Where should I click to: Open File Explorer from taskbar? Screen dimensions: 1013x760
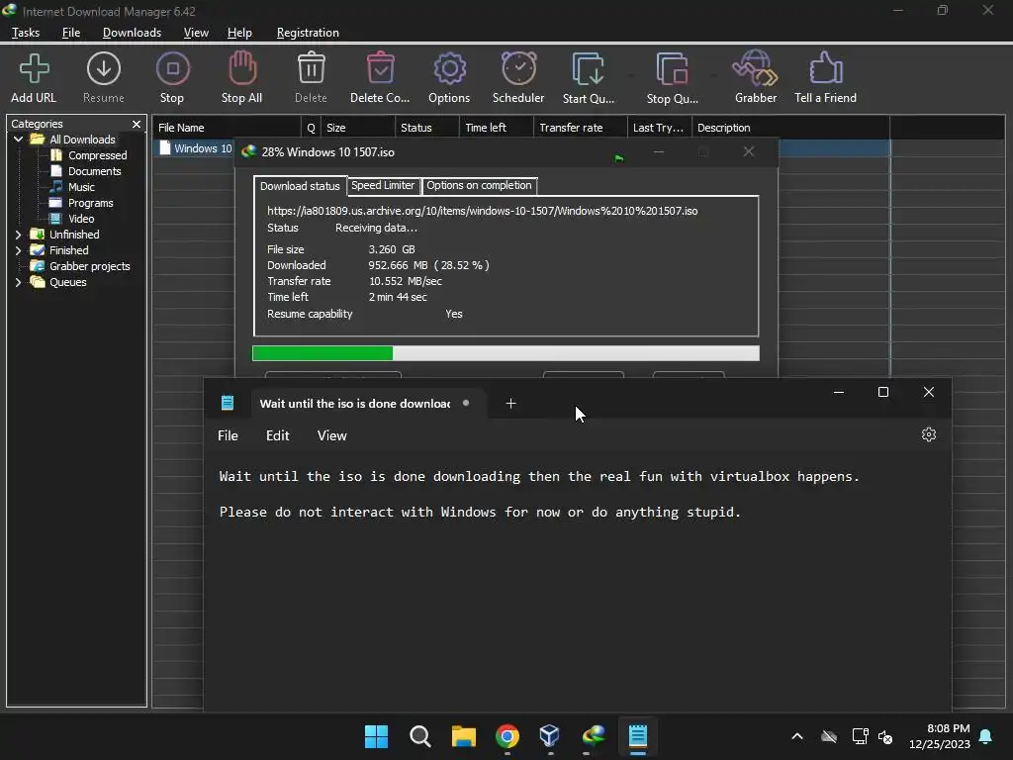(463, 736)
